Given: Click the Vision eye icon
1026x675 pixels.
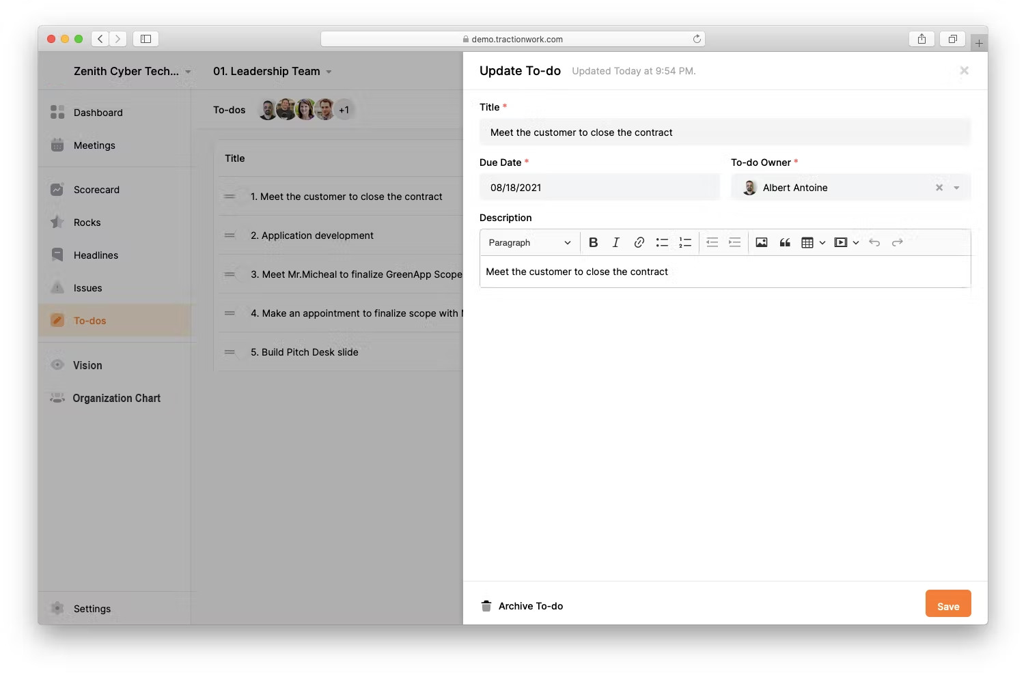Looking at the screenshot, I should (x=57, y=364).
